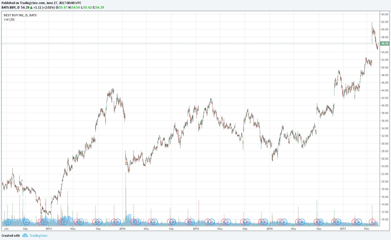The height and width of the screenshot is (240, 391).
Task: Open the dividend marker near Sep 2014
Action: 173,222
